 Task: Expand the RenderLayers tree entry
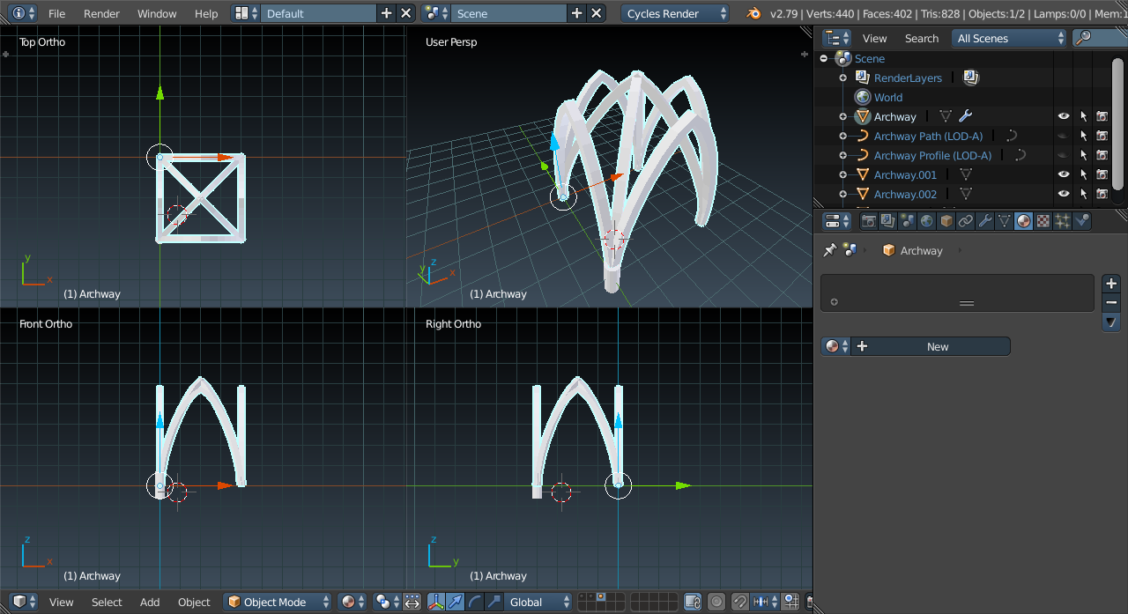(843, 78)
